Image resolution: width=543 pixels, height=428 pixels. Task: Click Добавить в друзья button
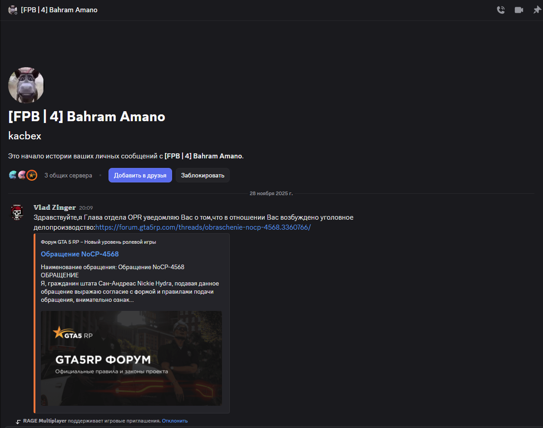[140, 175]
